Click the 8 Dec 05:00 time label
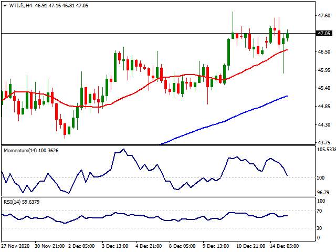The width and height of the screenshot is (336, 252). 182,246
